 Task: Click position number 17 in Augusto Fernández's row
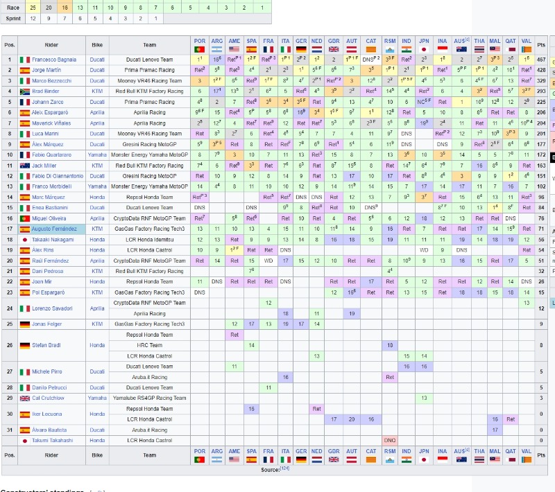pyautogui.click(x=10, y=229)
